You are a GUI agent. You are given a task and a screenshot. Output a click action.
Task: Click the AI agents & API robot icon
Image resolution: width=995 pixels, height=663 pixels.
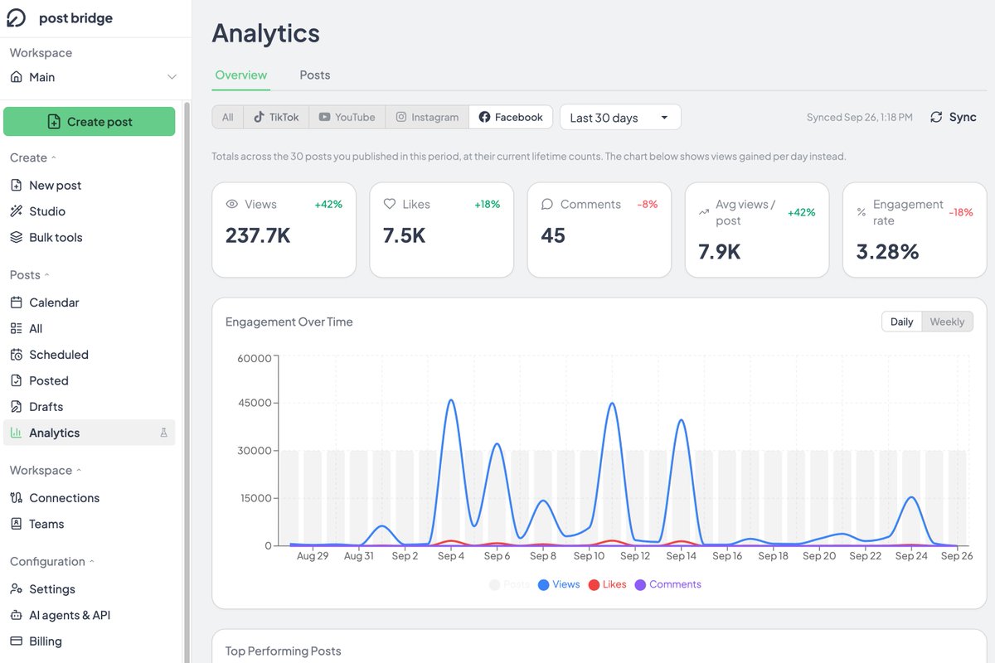[x=16, y=615]
